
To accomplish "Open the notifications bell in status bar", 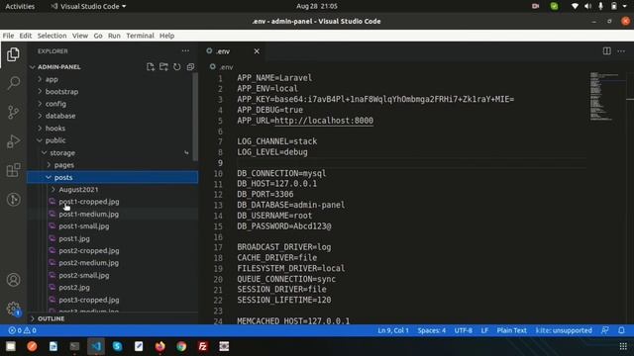I will pos(621,330).
